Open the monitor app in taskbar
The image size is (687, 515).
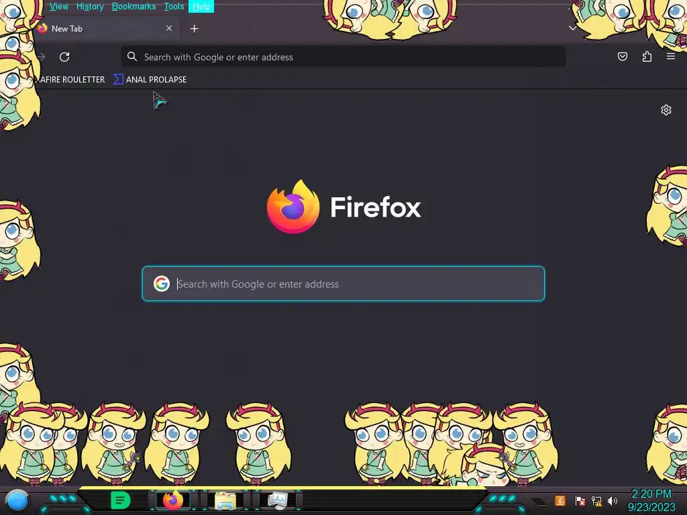point(278,500)
